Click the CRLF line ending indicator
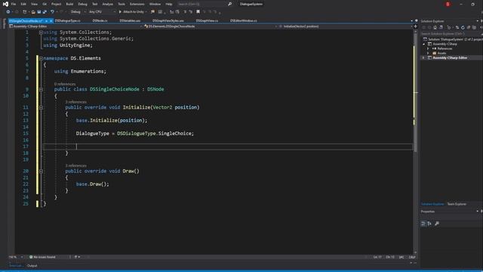The width and height of the screenshot is (483, 272). 412,257
